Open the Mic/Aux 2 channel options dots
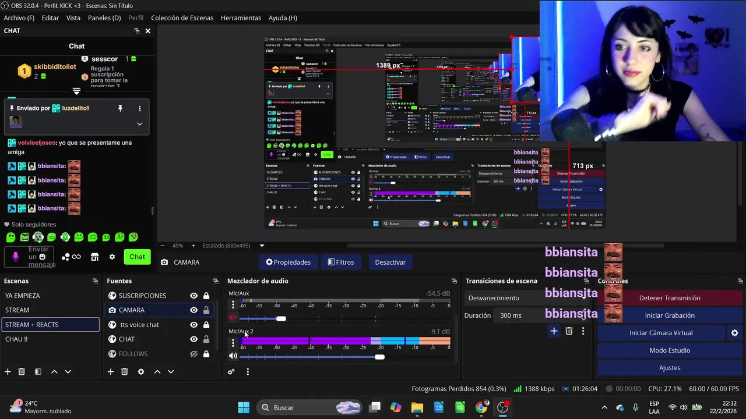Image resolution: width=746 pixels, height=419 pixels. click(x=233, y=343)
